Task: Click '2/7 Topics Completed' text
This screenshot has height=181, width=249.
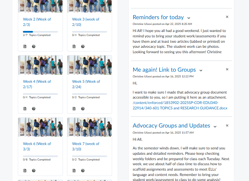Action: click(37, 35)
